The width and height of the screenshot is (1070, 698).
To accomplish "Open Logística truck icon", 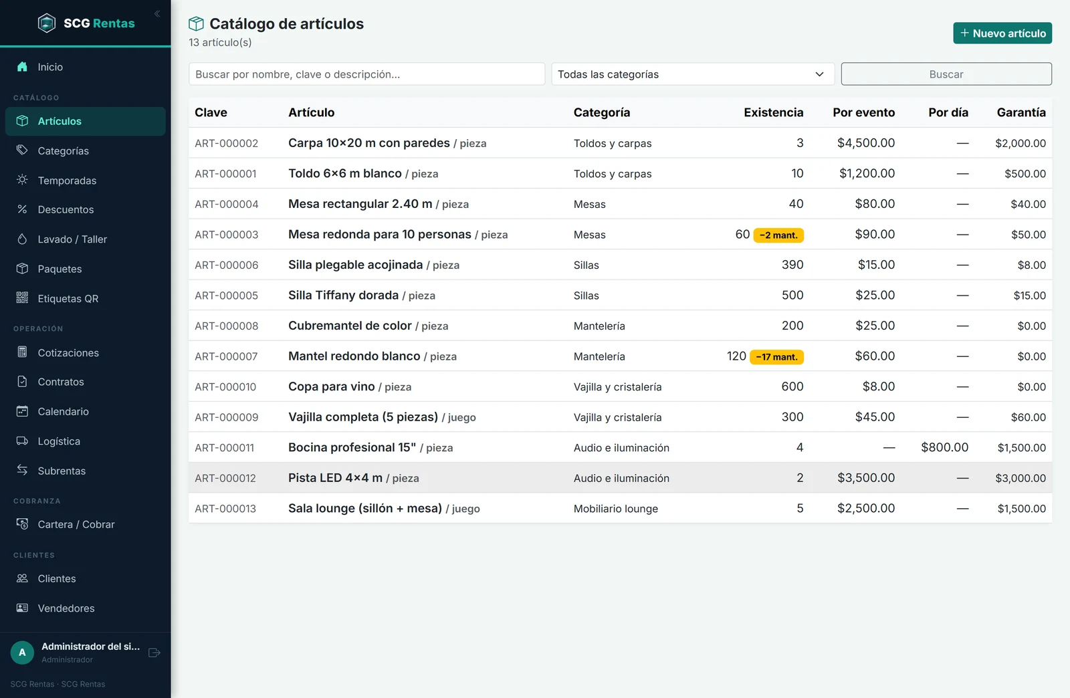I will pyautogui.click(x=22, y=441).
